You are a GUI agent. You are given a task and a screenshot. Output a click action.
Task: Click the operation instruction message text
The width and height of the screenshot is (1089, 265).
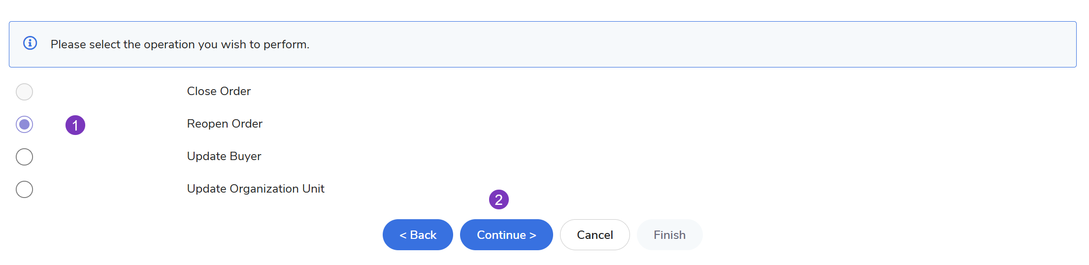pos(180,44)
